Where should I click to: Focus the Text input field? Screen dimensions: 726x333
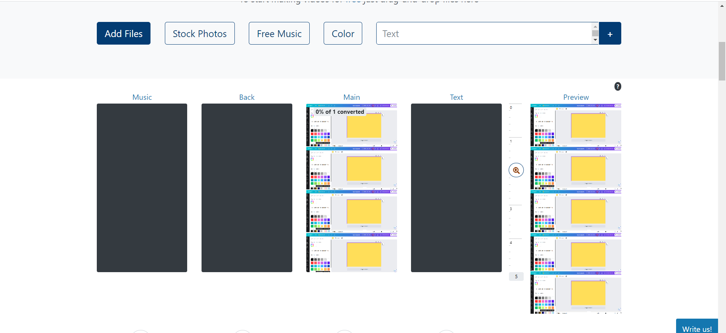click(483, 33)
